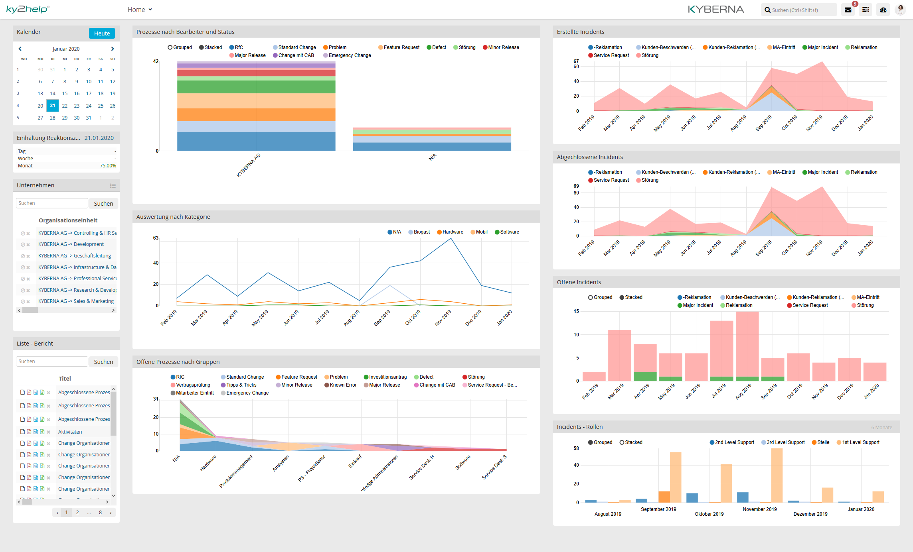Switch Offene Incidents chart to Stacked view
913x552 pixels.
[x=631, y=297]
